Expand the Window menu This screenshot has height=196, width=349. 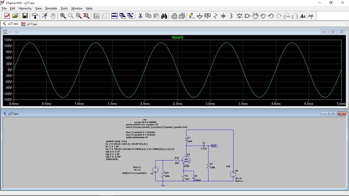[x=77, y=8]
